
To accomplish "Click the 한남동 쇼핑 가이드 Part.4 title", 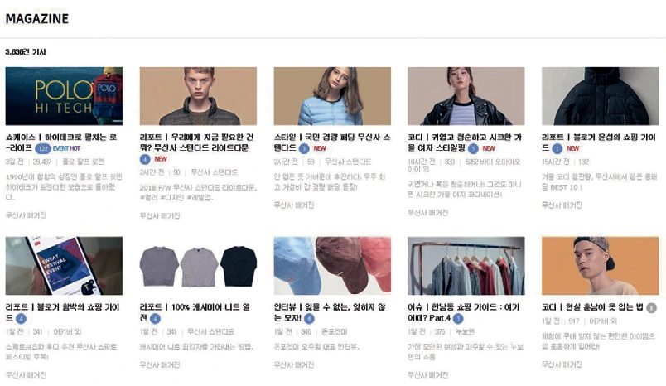I will 463,312.
